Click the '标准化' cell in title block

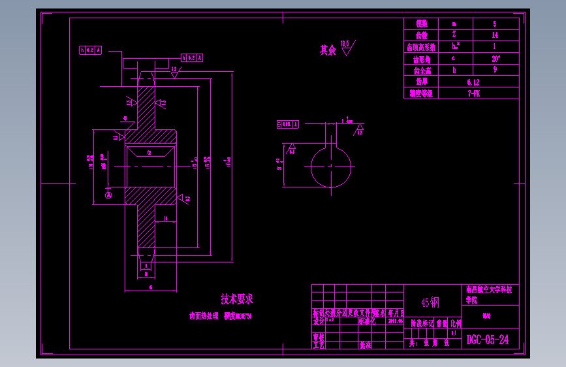tap(367, 321)
